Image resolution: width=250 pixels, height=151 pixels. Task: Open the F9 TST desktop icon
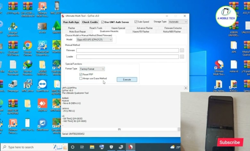tap(42, 28)
